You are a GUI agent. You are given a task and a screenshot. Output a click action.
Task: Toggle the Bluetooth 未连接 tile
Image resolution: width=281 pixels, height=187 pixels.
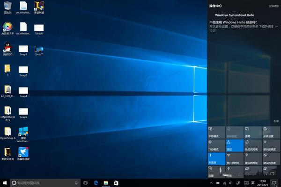point(216,159)
